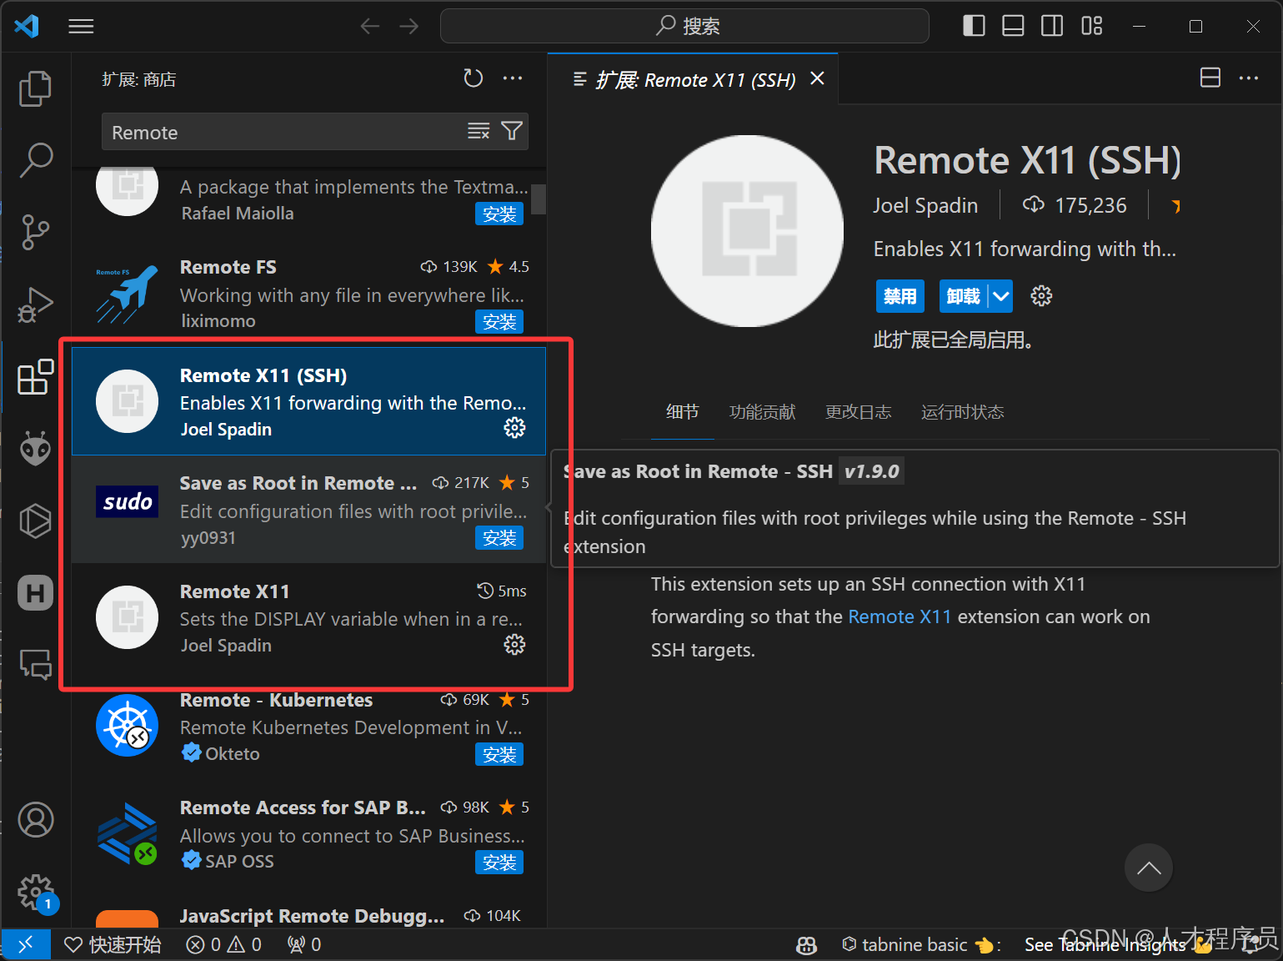Toggle the bottom panel layout button
Screen dimensions: 1283x961
(1013, 26)
